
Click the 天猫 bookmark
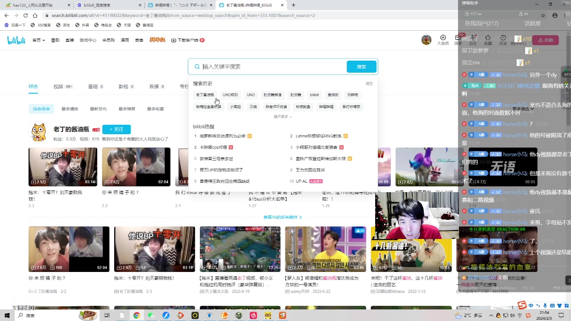coord(124,25)
